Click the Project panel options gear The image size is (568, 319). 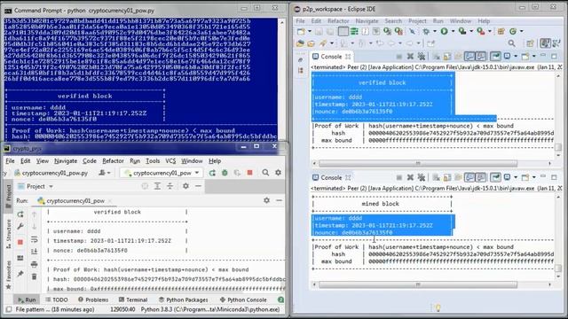(x=185, y=186)
